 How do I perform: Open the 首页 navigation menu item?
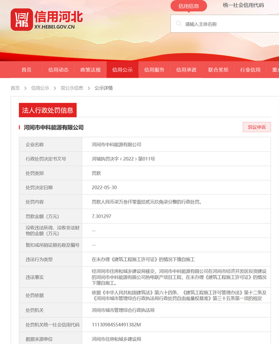(26, 70)
